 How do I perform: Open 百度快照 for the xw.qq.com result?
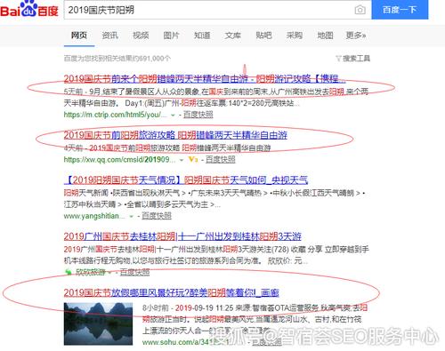point(221,160)
